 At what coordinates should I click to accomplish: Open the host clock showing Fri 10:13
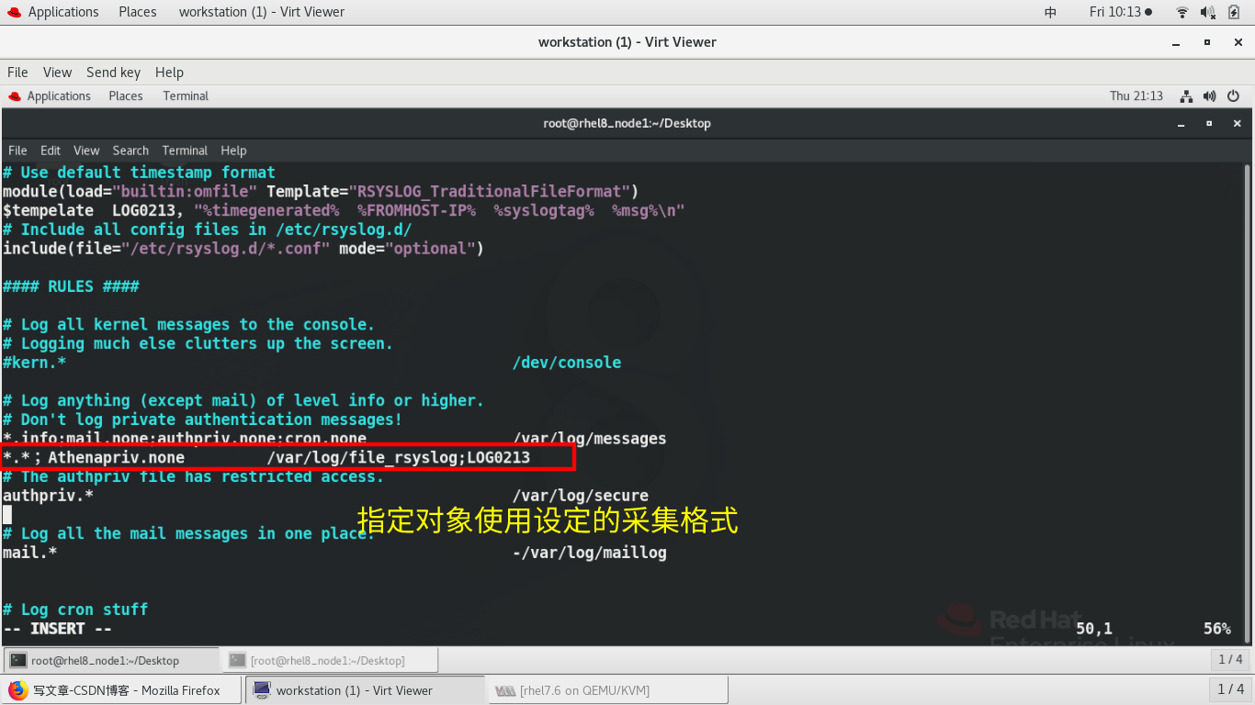click(1120, 12)
